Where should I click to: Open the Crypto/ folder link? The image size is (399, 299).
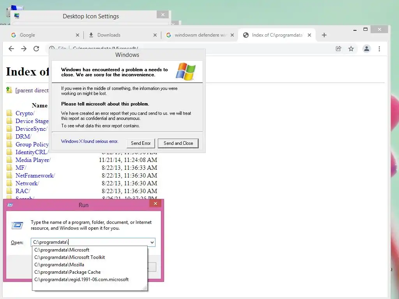click(x=25, y=113)
